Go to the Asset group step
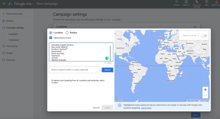Screen dimensions: 220x119 tap(12, 46)
